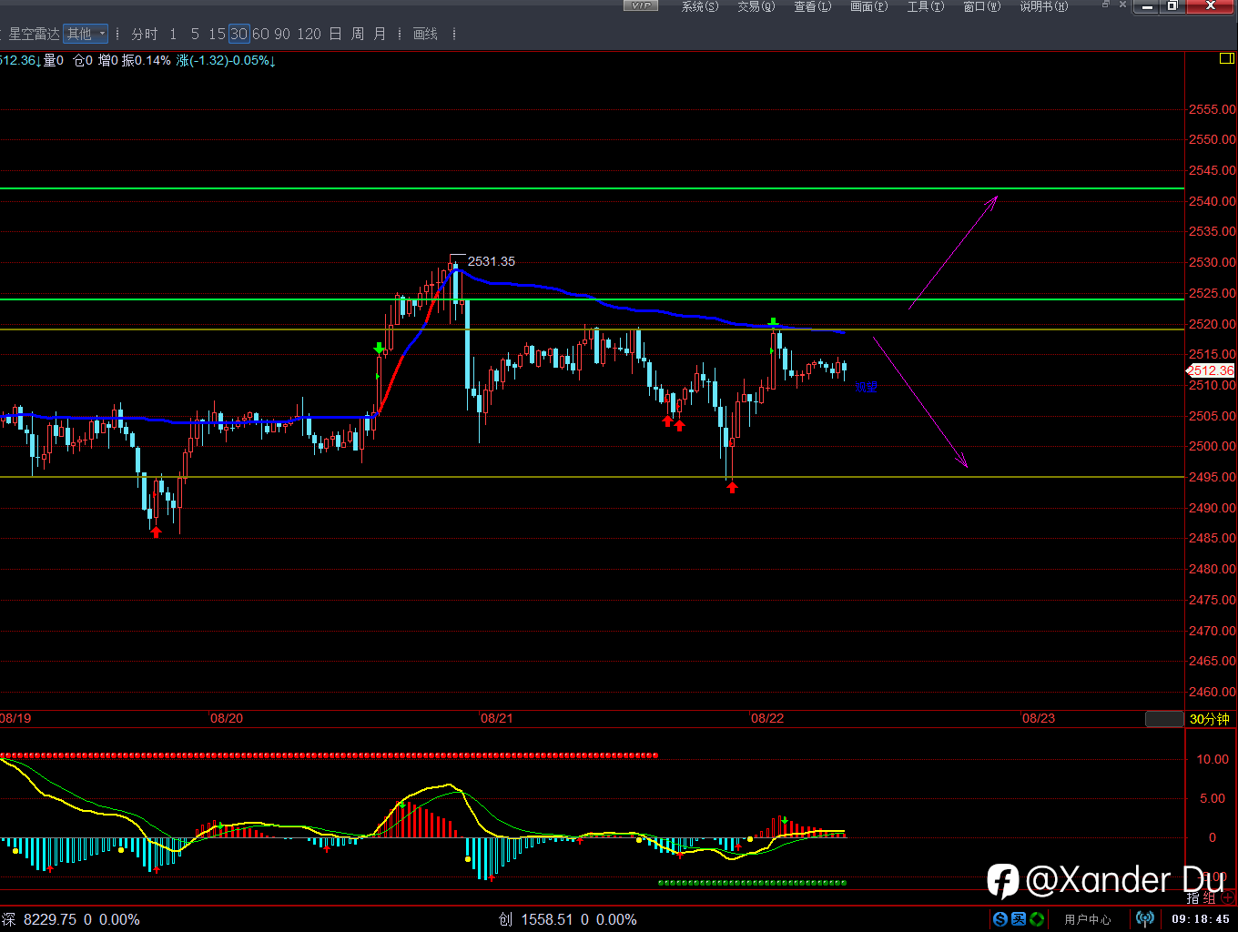Open the 其他 dropdown list
Viewport: 1238px width, 932px height.
pos(86,34)
